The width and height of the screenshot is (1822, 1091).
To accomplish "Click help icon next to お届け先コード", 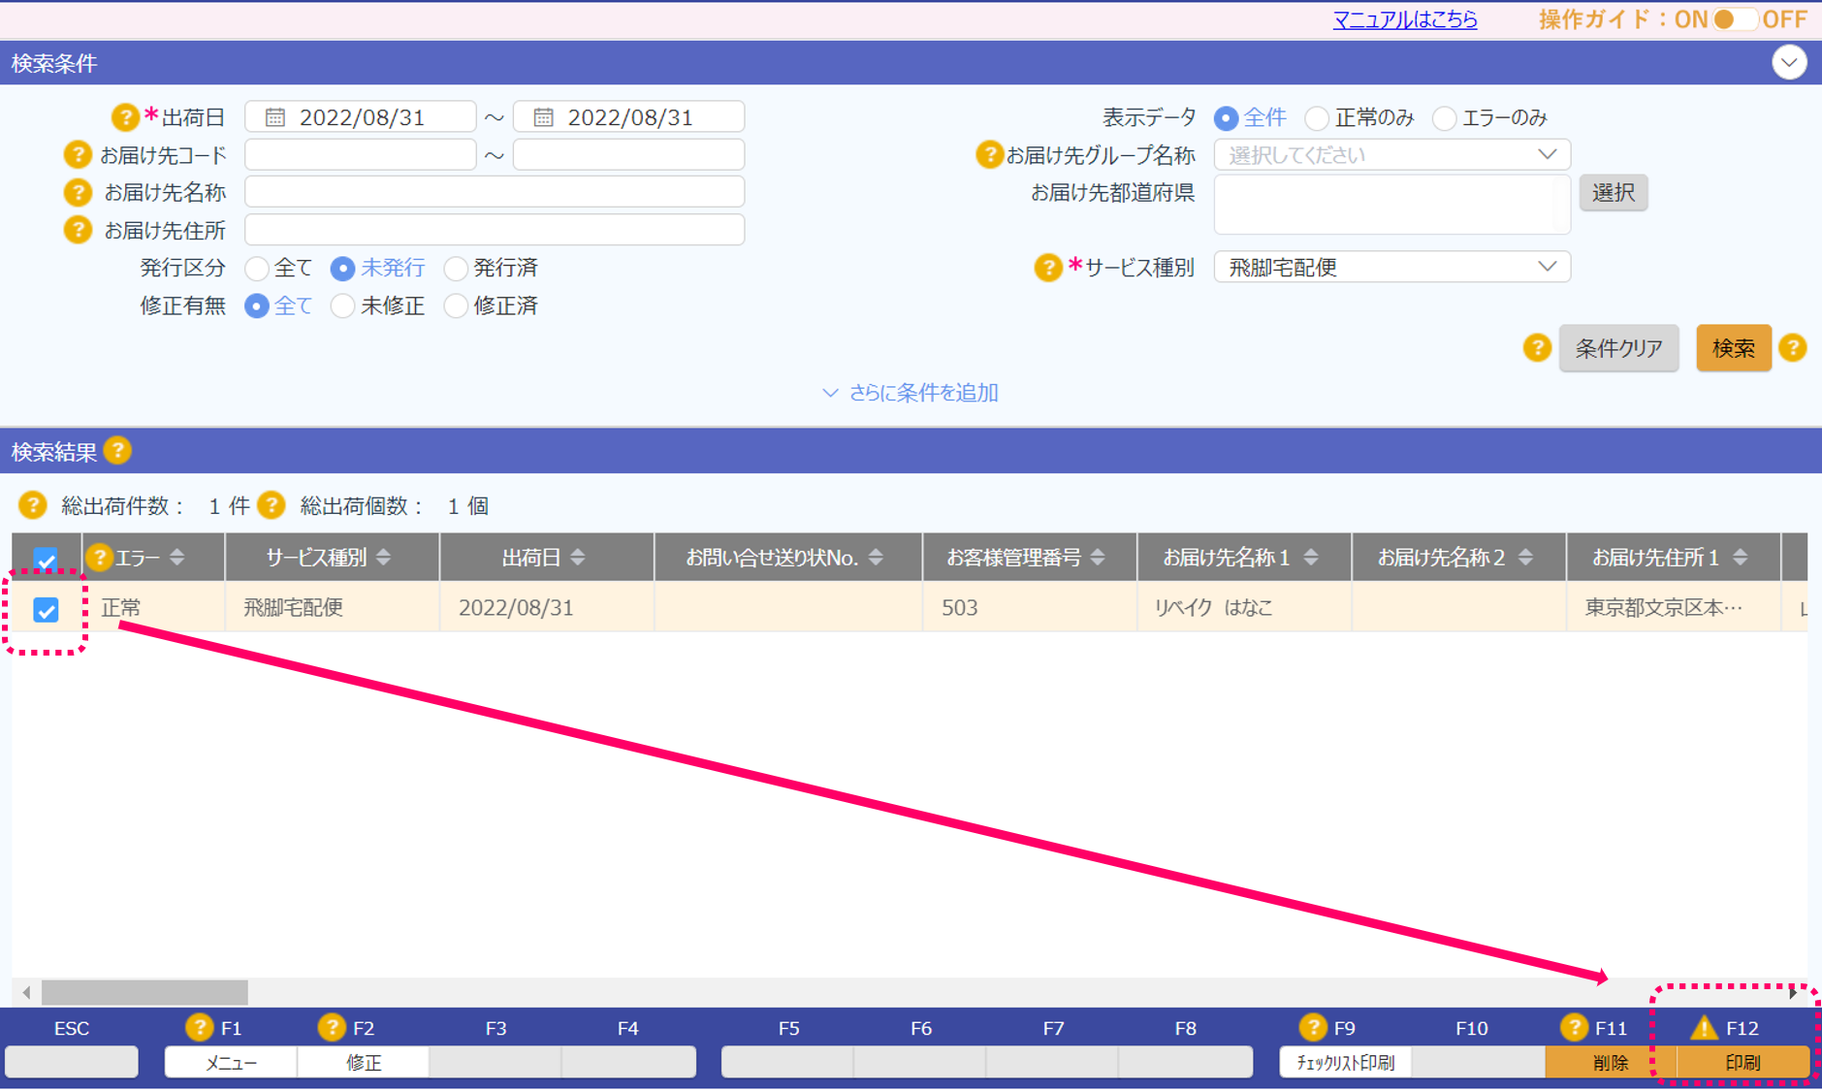I will [77, 155].
